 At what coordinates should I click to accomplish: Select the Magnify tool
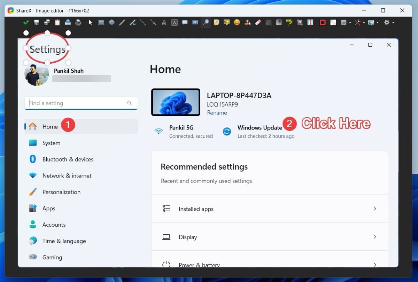(x=206, y=22)
